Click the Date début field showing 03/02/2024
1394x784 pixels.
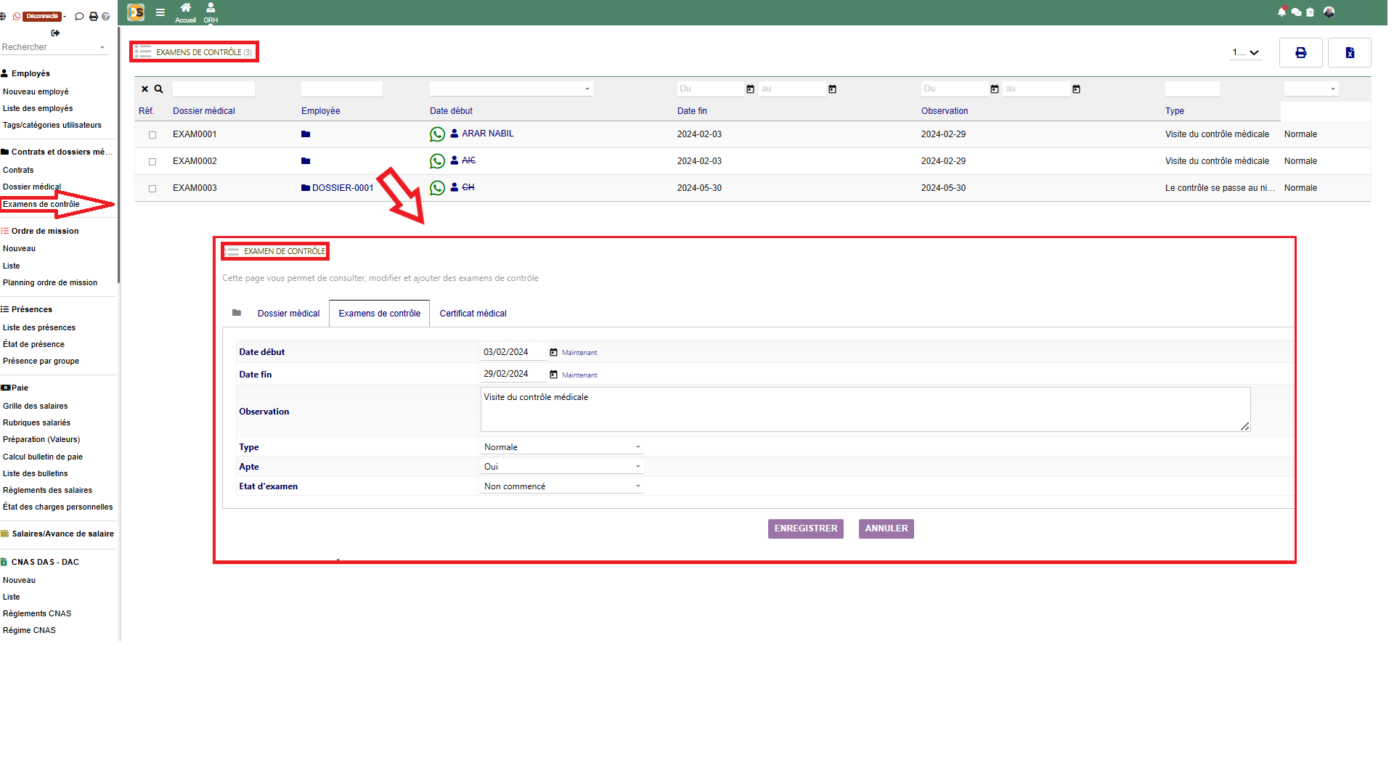[x=513, y=352]
